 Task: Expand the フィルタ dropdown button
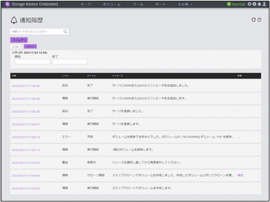click(19, 40)
